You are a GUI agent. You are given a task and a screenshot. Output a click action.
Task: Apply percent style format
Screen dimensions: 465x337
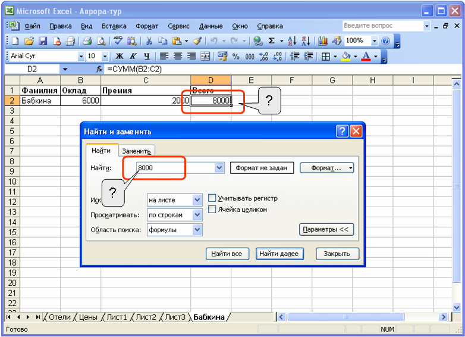tap(235, 57)
